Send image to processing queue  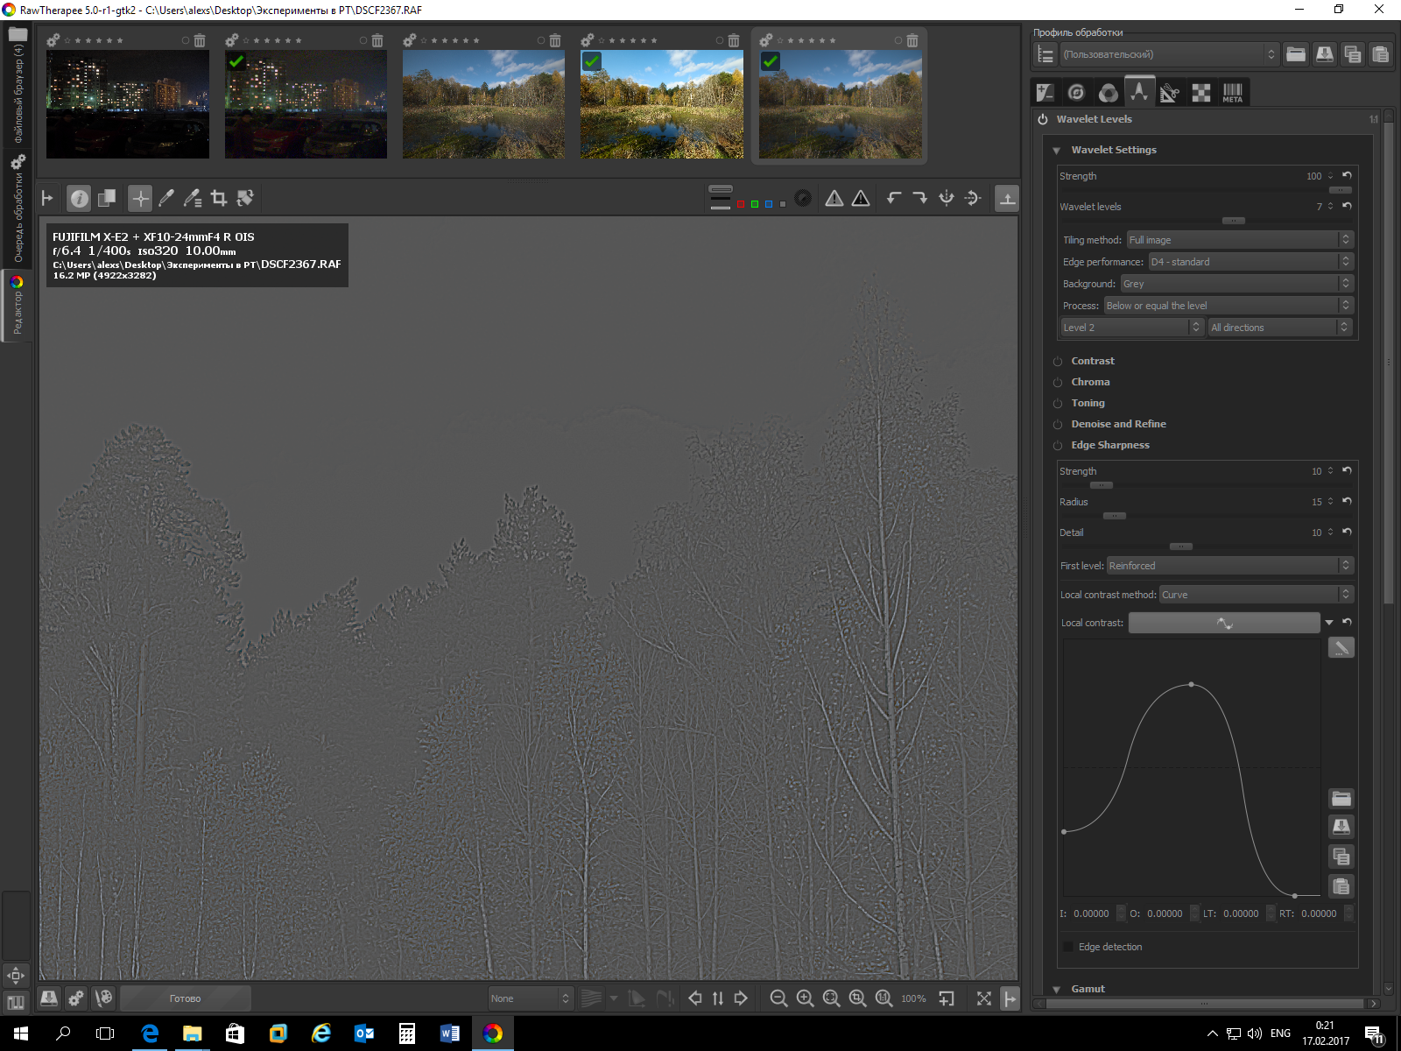(x=76, y=998)
